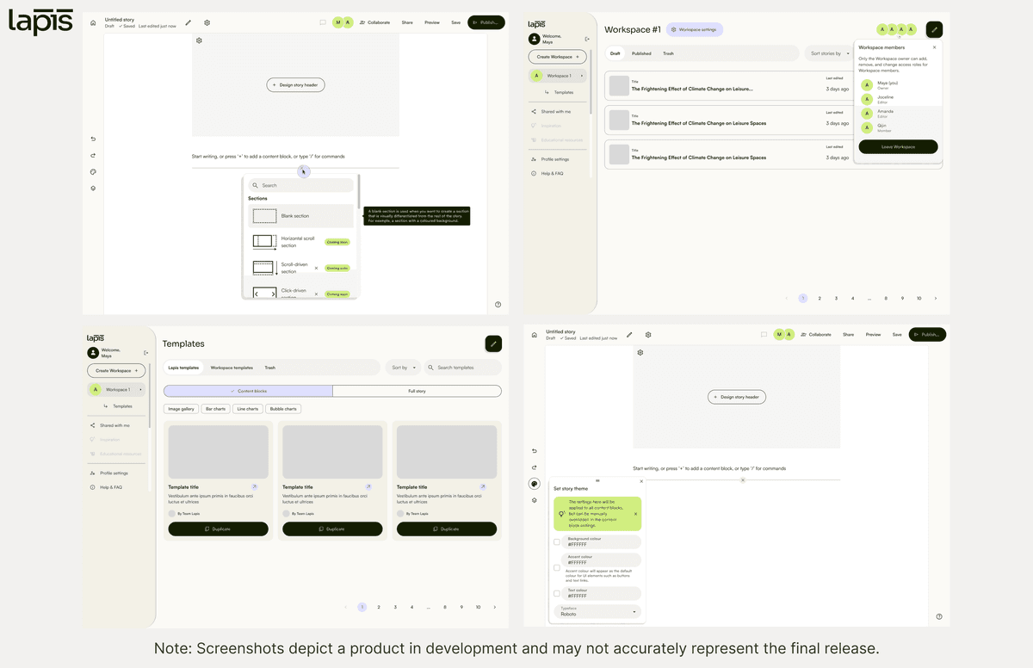The image size is (1033, 668).
Task: Click the highlighted palette theme icon in sidebar
Action: click(535, 484)
